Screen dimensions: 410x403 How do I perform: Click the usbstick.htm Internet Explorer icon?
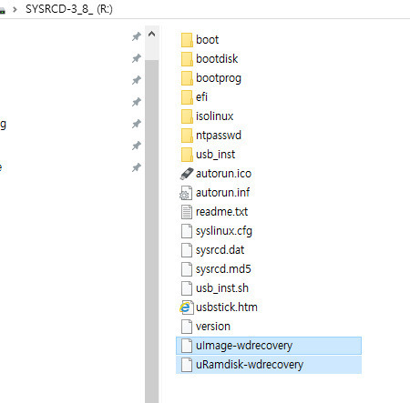click(186, 307)
